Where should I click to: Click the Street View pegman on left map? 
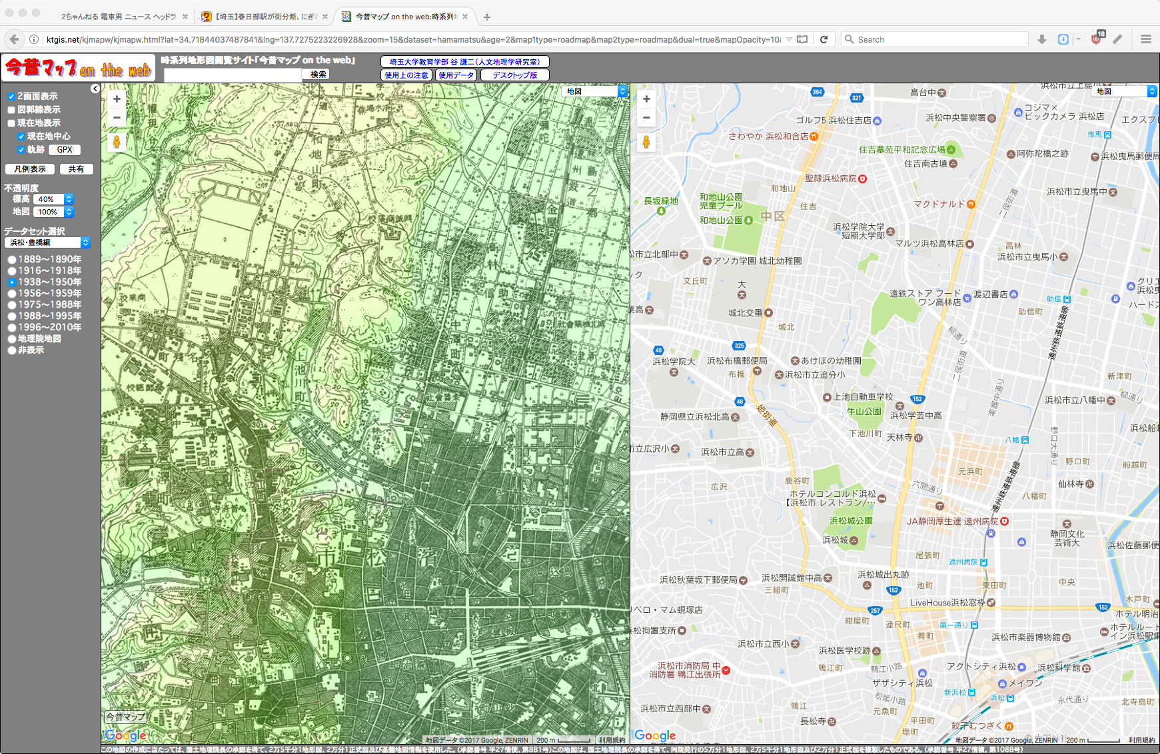pos(117,142)
